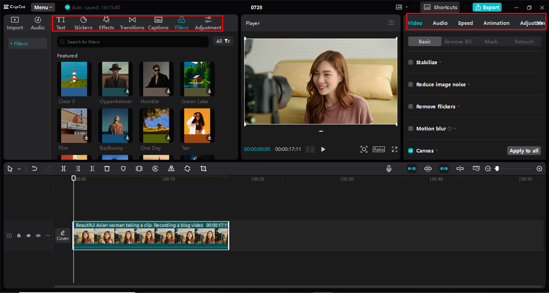Click the Cover edit button
This screenshot has height=293, width=549.
point(63,236)
